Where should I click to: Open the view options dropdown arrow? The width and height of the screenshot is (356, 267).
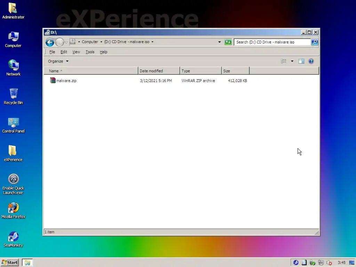click(292, 61)
